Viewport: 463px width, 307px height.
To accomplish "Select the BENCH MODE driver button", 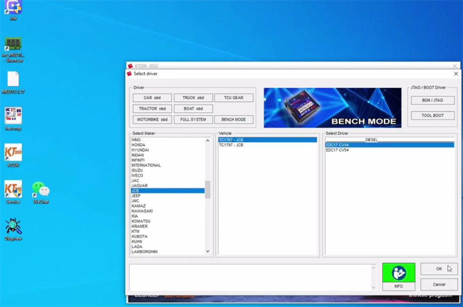I will [x=233, y=119].
